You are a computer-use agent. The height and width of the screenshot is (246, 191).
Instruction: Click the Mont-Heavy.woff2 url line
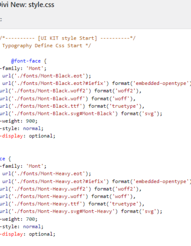[71, 189]
